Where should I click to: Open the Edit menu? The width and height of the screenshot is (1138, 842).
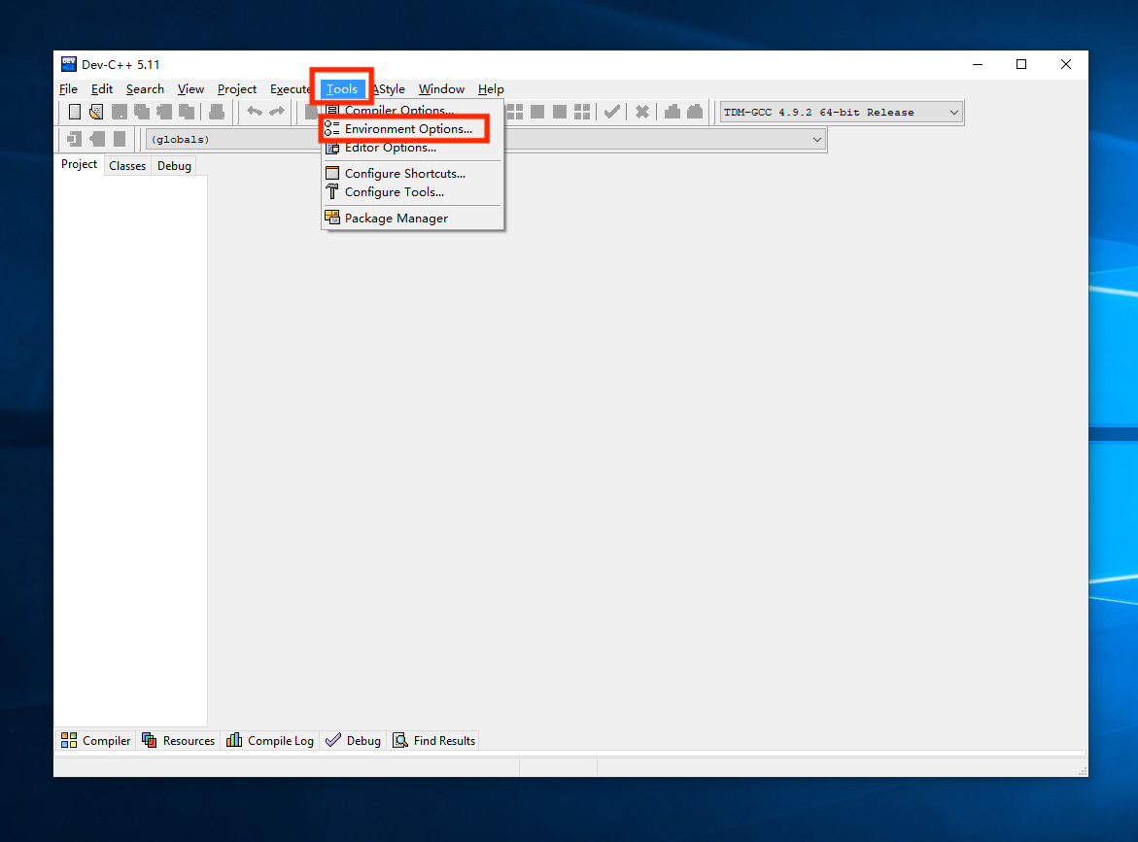point(102,89)
